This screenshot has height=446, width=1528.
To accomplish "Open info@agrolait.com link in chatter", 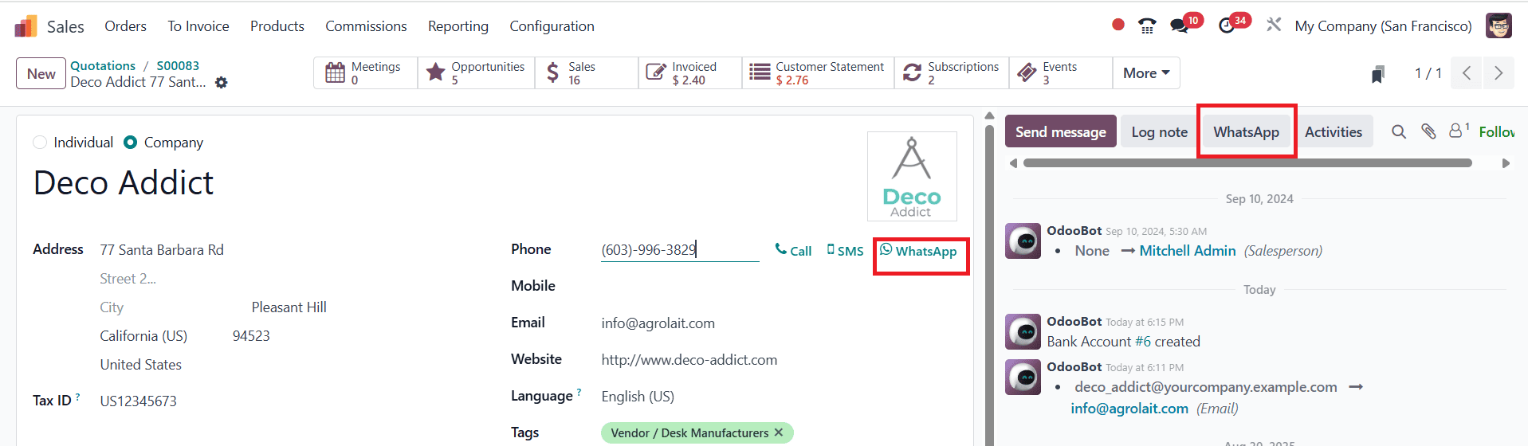I will click(1129, 409).
